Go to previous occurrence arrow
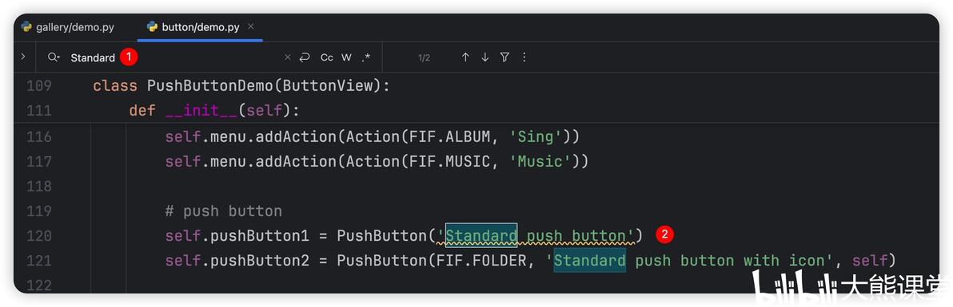953x307 pixels. tap(465, 57)
